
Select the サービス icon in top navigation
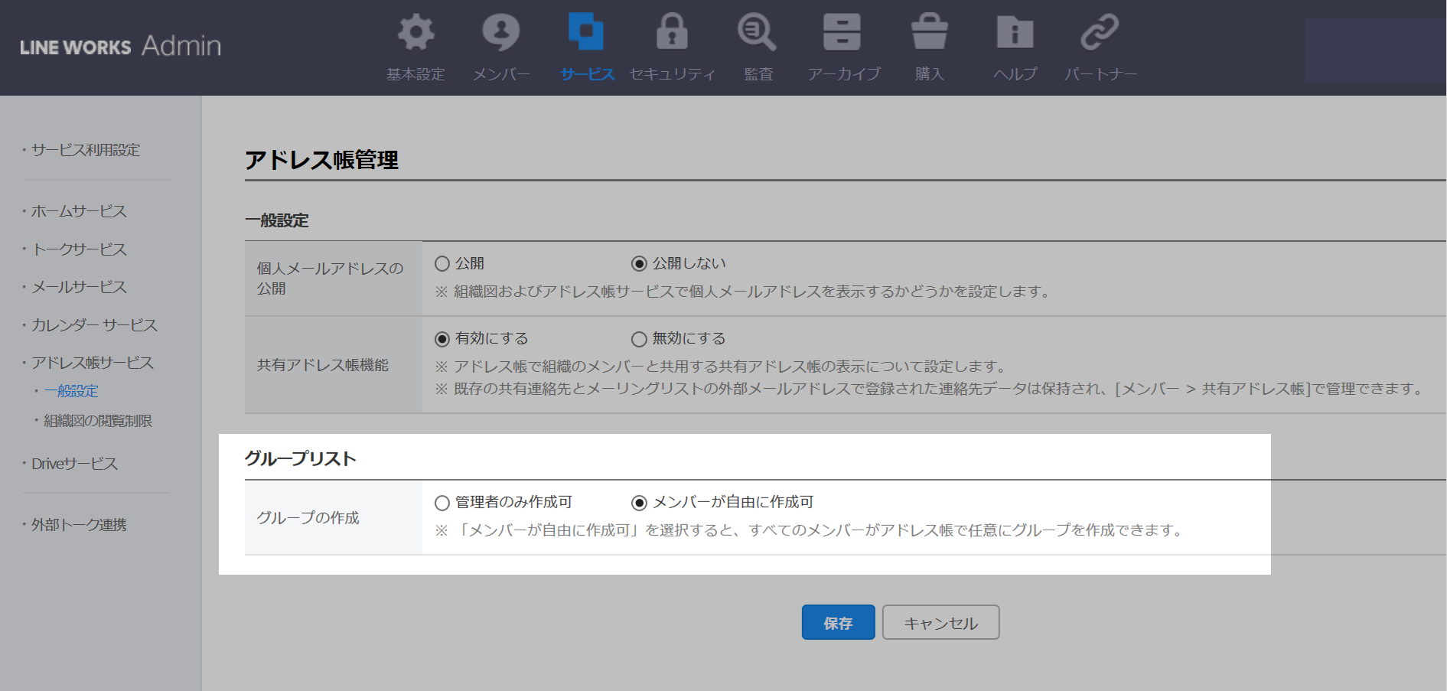586,33
